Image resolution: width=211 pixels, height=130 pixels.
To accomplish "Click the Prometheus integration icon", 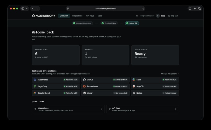I will (x=84, y=86).
